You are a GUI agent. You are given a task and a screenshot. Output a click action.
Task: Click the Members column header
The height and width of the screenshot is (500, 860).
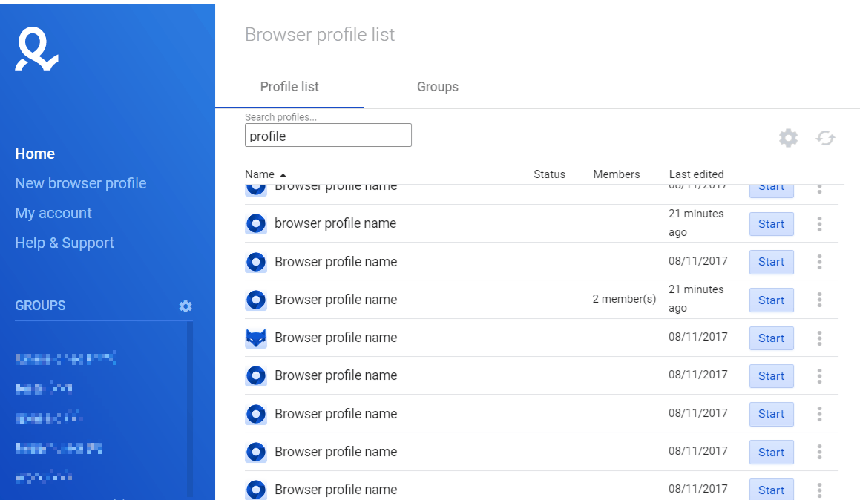[x=616, y=174]
